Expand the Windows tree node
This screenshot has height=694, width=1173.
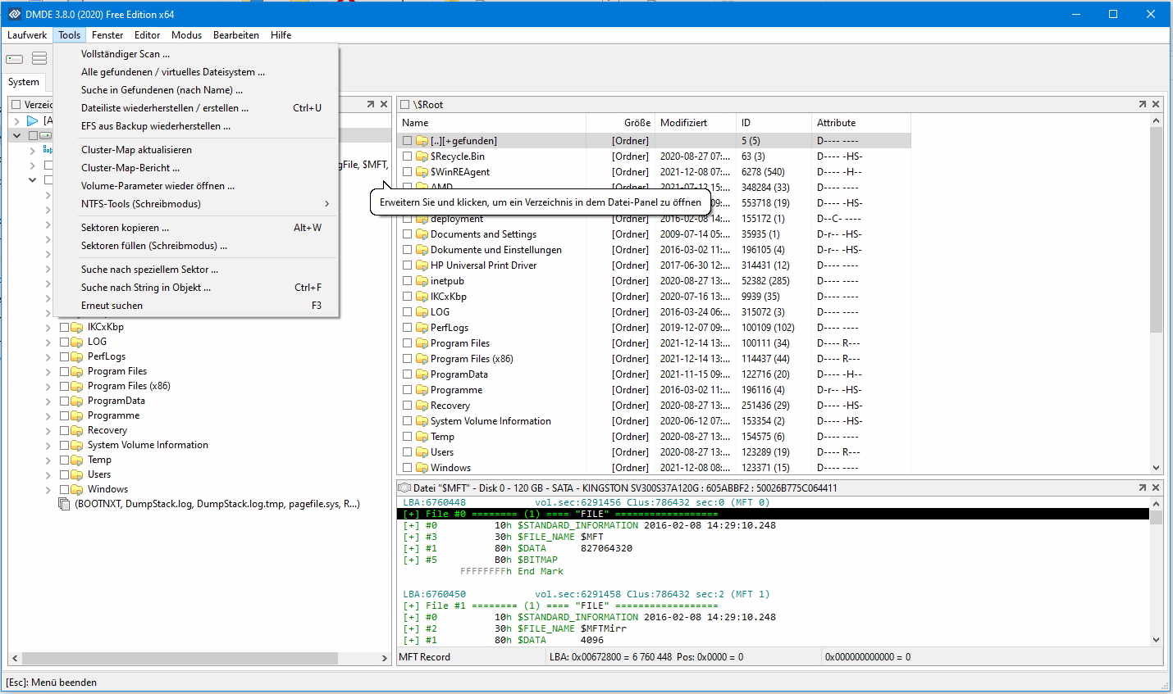[x=48, y=489]
